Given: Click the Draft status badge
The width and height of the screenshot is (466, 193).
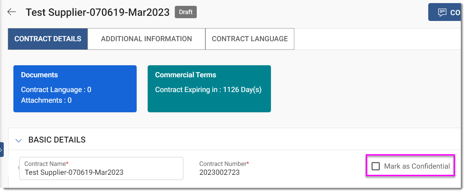Looking at the screenshot, I should pos(186,12).
